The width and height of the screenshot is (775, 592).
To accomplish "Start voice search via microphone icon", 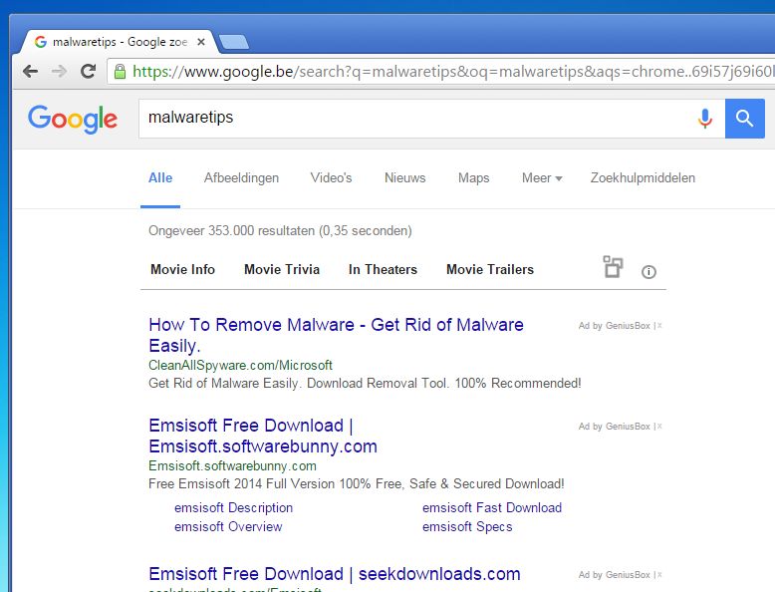I will click(x=705, y=119).
